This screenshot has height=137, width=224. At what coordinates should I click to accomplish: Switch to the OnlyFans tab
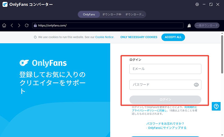pos(89,14)
